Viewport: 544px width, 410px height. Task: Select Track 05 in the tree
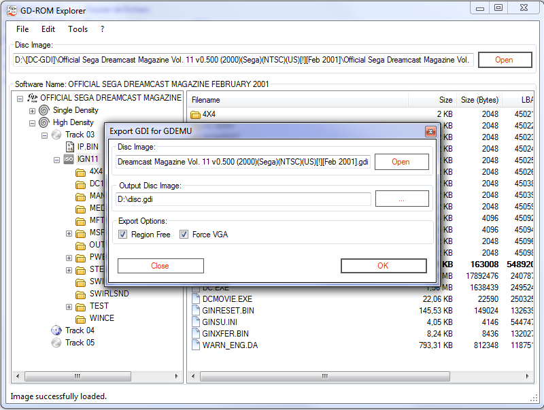coord(80,343)
